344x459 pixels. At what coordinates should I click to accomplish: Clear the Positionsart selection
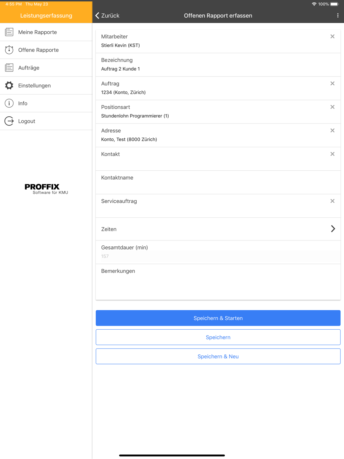332,107
